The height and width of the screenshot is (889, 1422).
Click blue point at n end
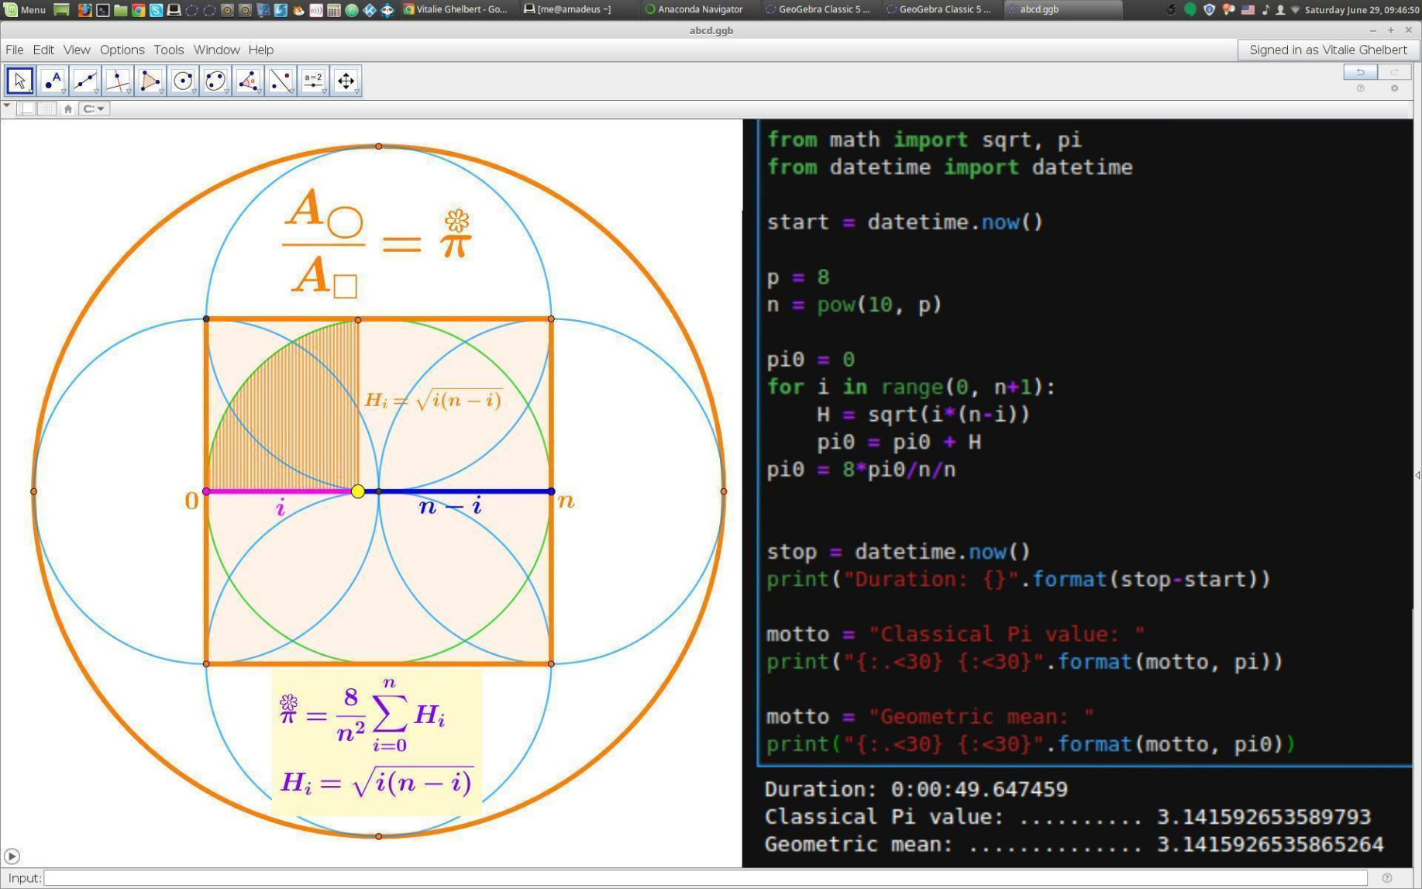(551, 491)
